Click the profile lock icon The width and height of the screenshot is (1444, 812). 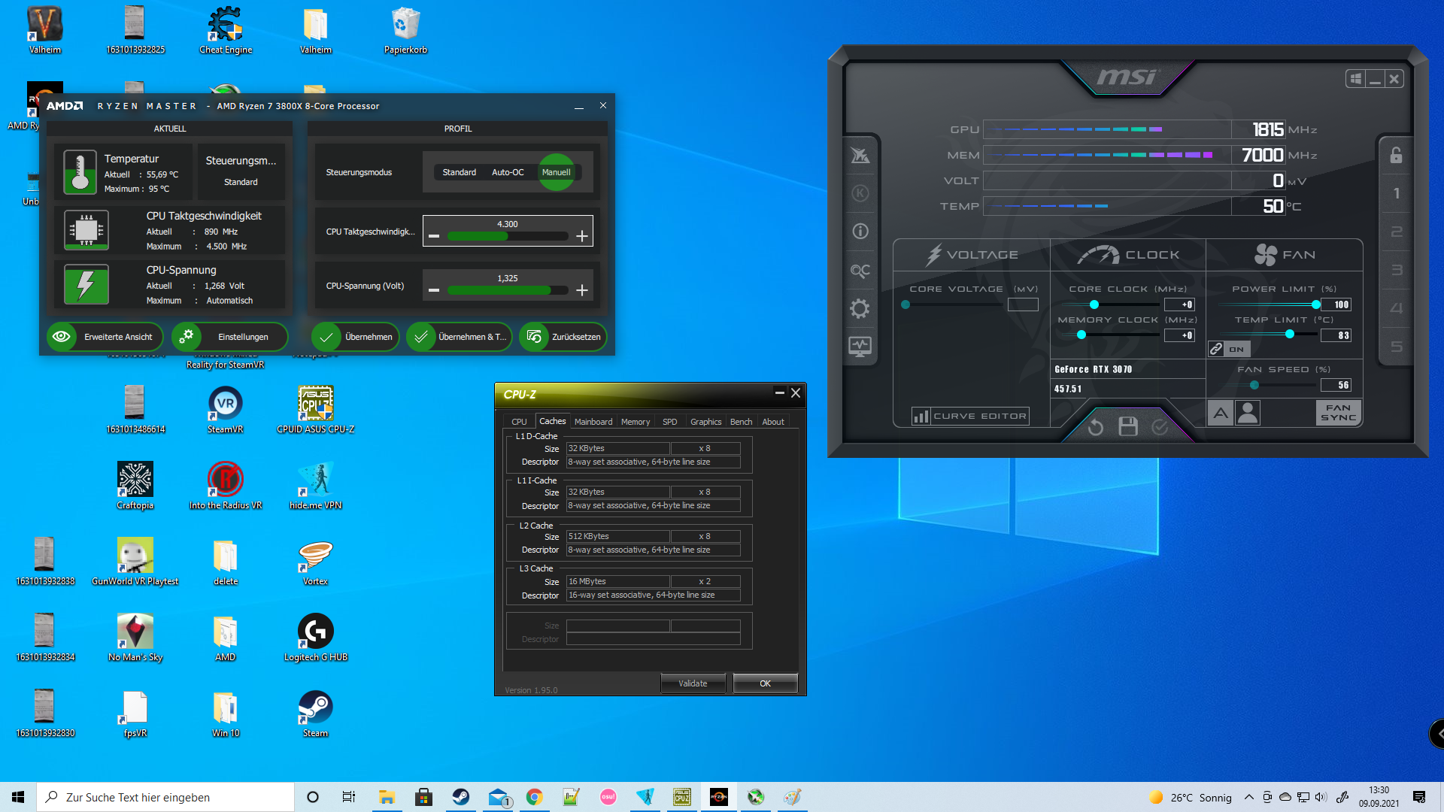tap(1396, 155)
